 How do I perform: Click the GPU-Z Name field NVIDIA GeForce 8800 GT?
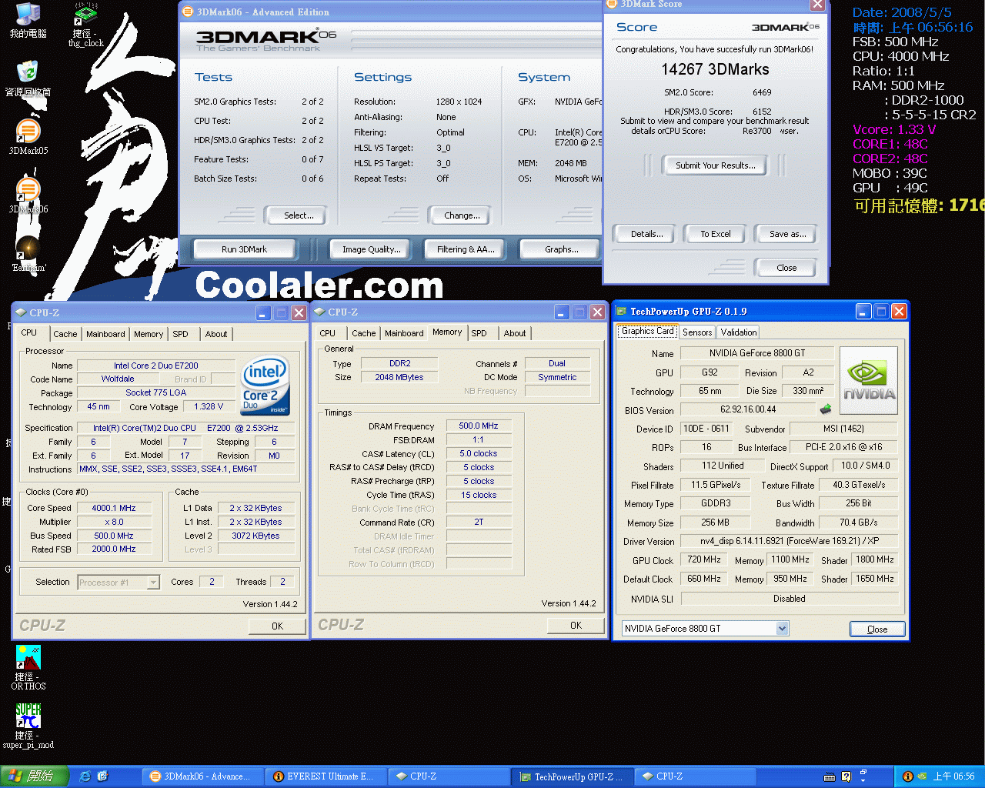[757, 353]
